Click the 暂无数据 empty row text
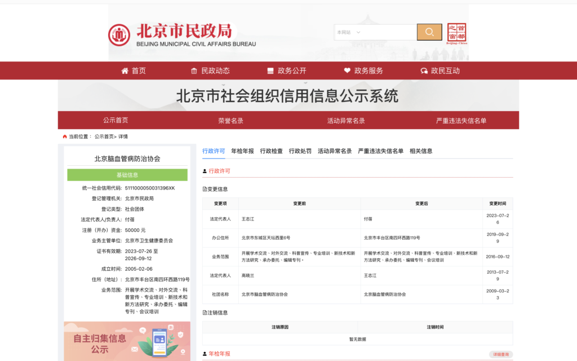Screen dimensions: 577x361 coord(358,339)
